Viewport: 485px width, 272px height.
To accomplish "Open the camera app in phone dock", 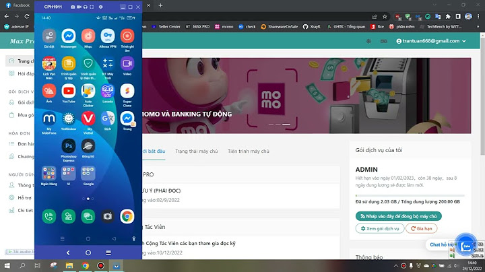I will (108, 217).
